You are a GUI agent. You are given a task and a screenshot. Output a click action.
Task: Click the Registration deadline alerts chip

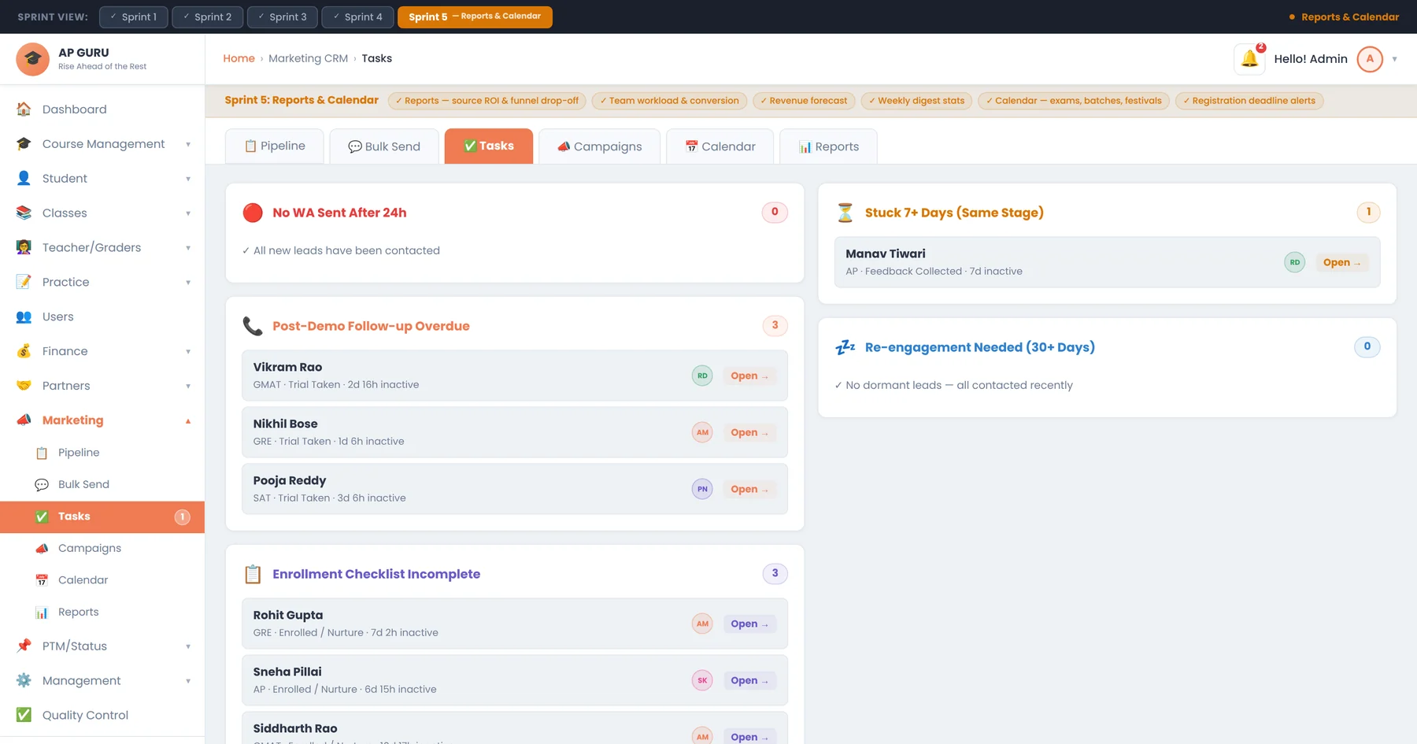pyautogui.click(x=1249, y=101)
